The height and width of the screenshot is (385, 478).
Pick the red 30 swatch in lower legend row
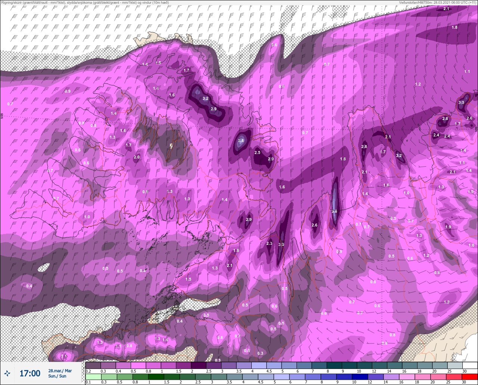coord(470,377)
